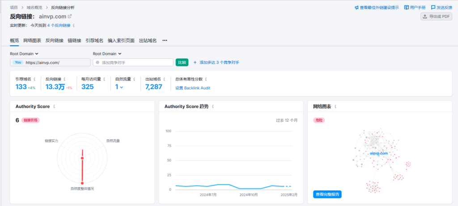Click the green 比较 button
458x206 pixels.
pos(182,62)
